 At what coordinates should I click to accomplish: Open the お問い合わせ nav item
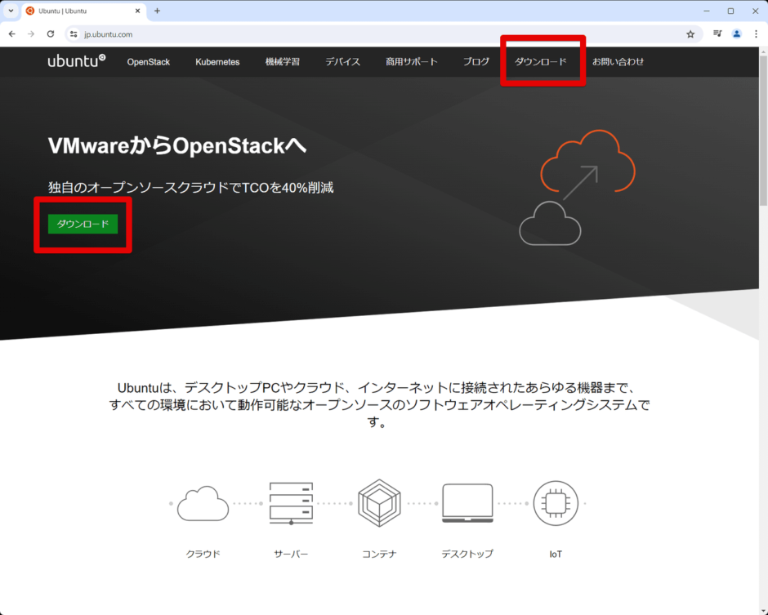(618, 62)
